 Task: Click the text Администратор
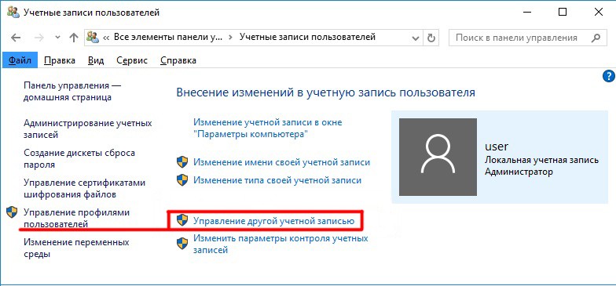[519, 172]
